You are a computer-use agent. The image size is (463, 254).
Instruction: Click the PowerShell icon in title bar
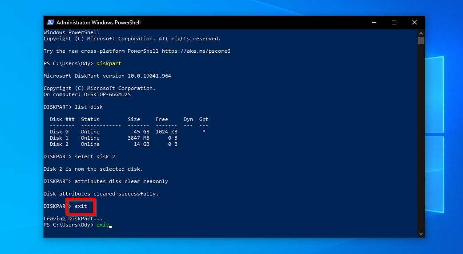tap(51, 22)
